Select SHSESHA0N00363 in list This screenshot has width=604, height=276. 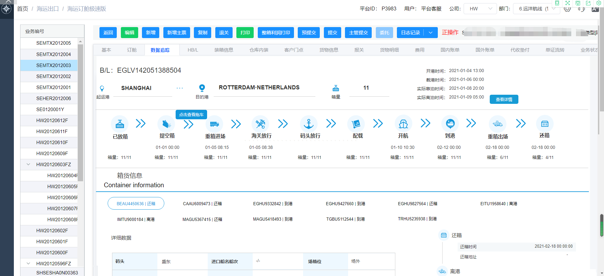49,273
